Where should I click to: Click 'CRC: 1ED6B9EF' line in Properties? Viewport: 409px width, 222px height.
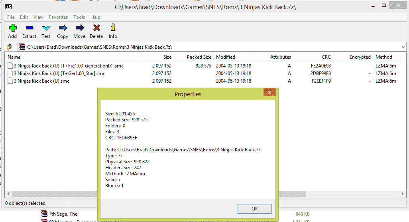121,137
